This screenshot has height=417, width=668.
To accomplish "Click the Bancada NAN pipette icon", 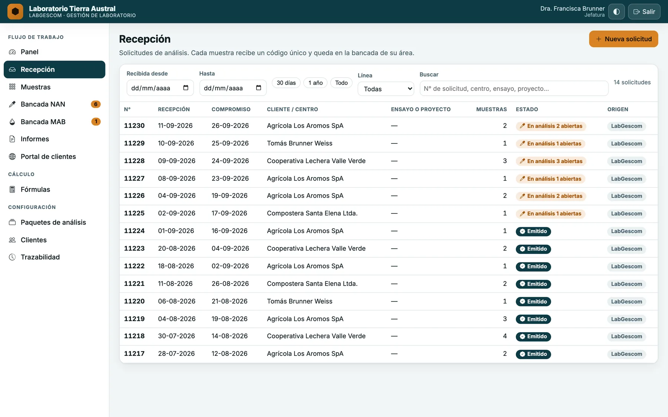I will pyautogui.click(x=12, y=104).
